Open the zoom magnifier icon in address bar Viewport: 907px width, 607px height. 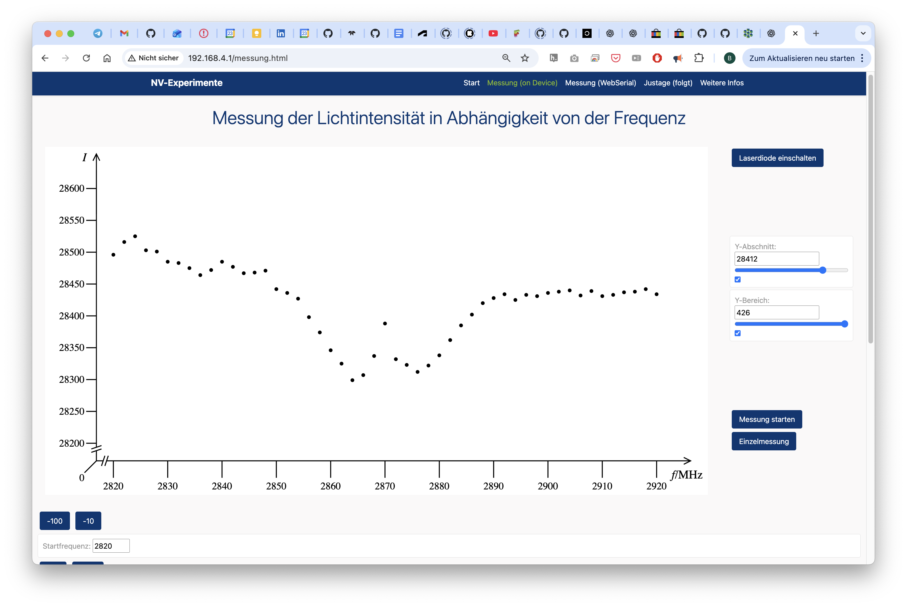[506, 58]
